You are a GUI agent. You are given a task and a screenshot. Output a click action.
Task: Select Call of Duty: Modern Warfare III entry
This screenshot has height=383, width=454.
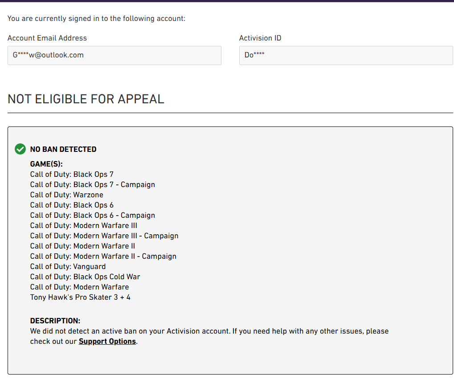[x=84, y=225]
